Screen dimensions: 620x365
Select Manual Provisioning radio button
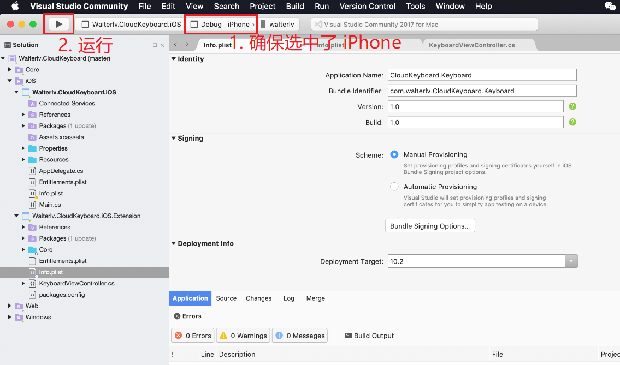pyautogui.click(x=394, y=155)
